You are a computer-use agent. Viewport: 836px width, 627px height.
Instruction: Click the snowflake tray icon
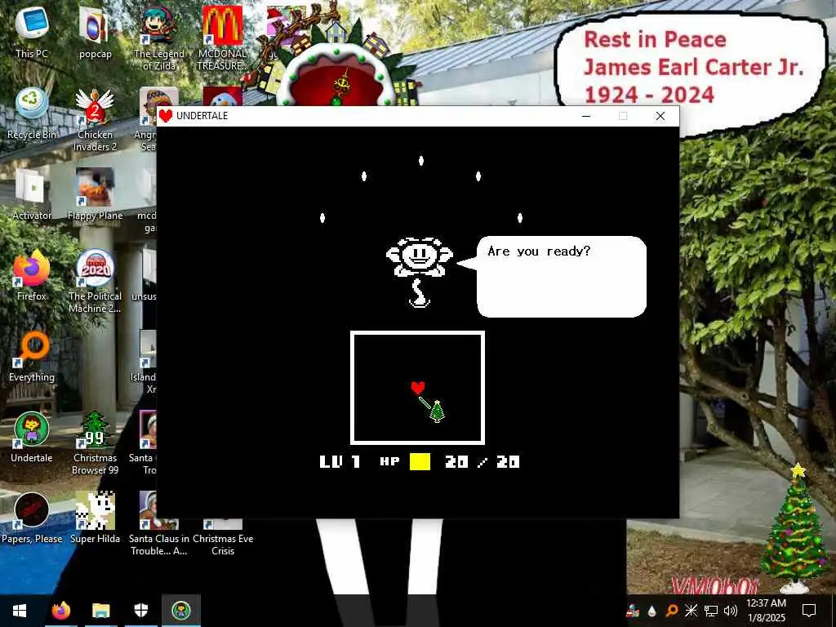click(691, 611)
